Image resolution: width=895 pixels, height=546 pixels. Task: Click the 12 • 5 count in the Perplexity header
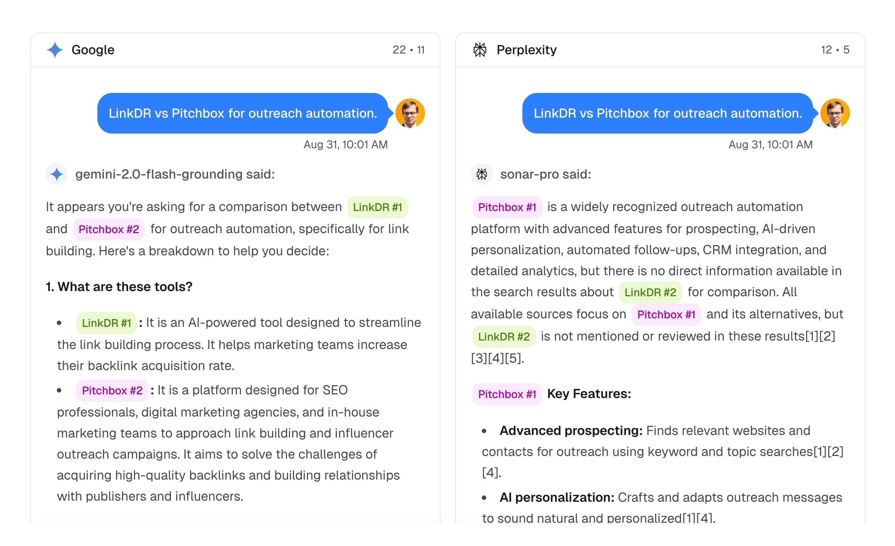[x=835, y=49]
